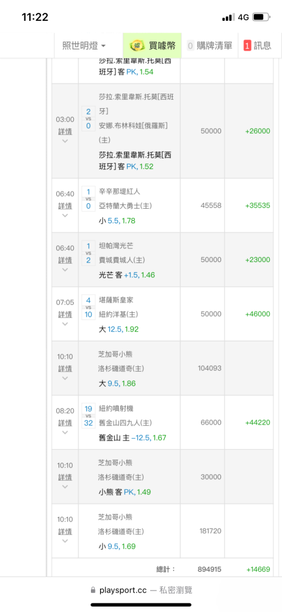Open 詳情 for 小熊 客 PK bet
The width and height of the screenshot is (282, 612).
(65, 477)
